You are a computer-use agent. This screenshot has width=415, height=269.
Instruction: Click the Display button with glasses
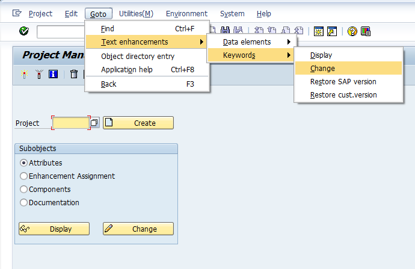coord(54,229)
